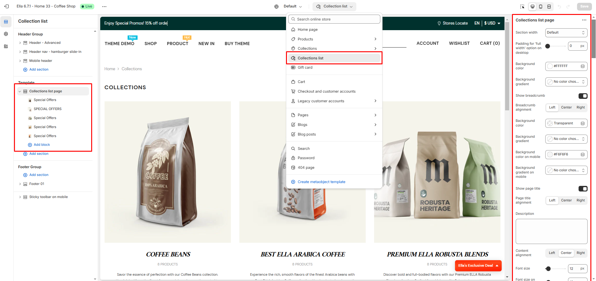This screenshot has width=596, height=281.
Task: Click the exit editor back icon
Action: (x=7, y=6)
